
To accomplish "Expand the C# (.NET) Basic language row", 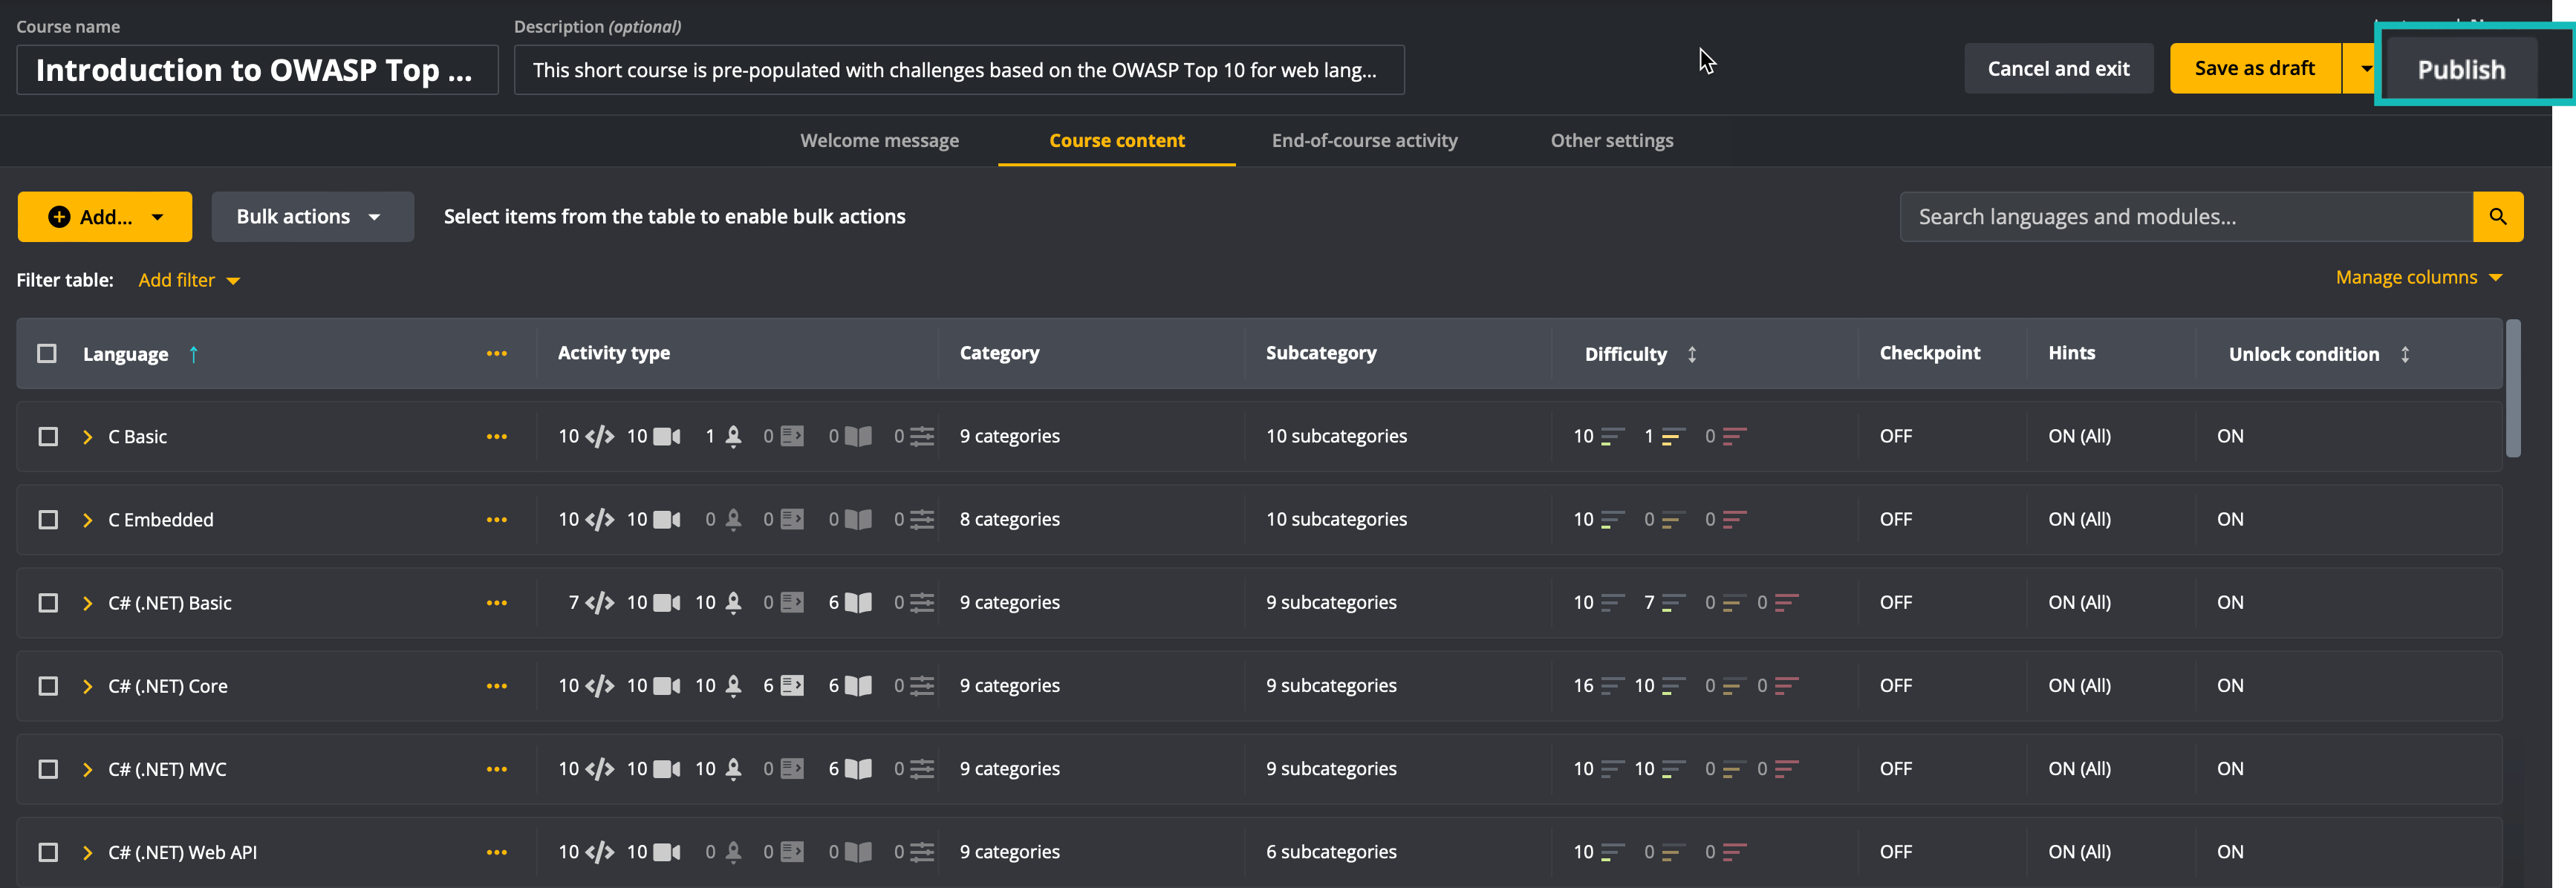I will pyautogui.click(x=87, y=602).
